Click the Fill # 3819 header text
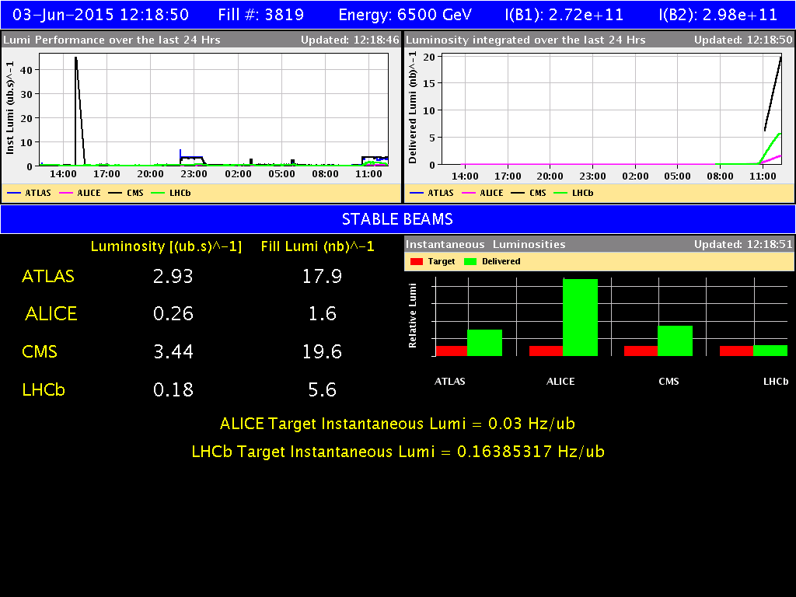 (x=261, y=15)
